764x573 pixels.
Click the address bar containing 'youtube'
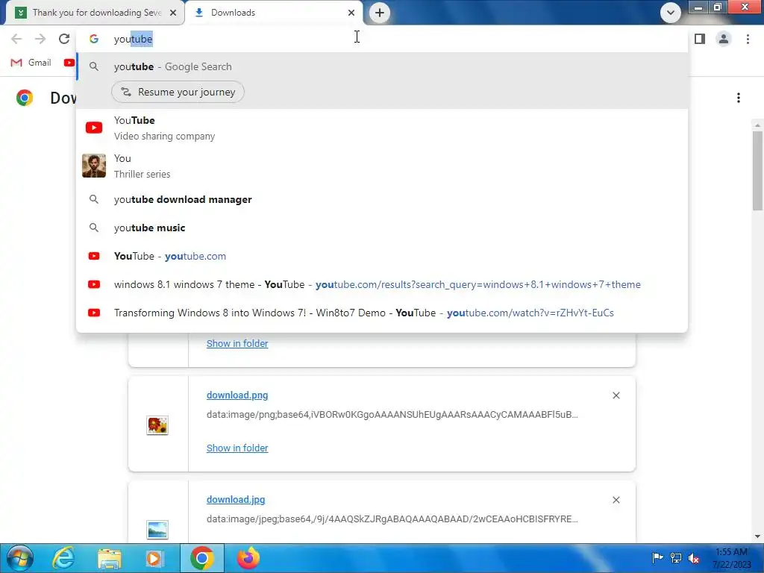(x=382, y=39)
